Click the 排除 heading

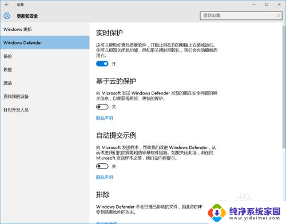[x=103, y=195]
